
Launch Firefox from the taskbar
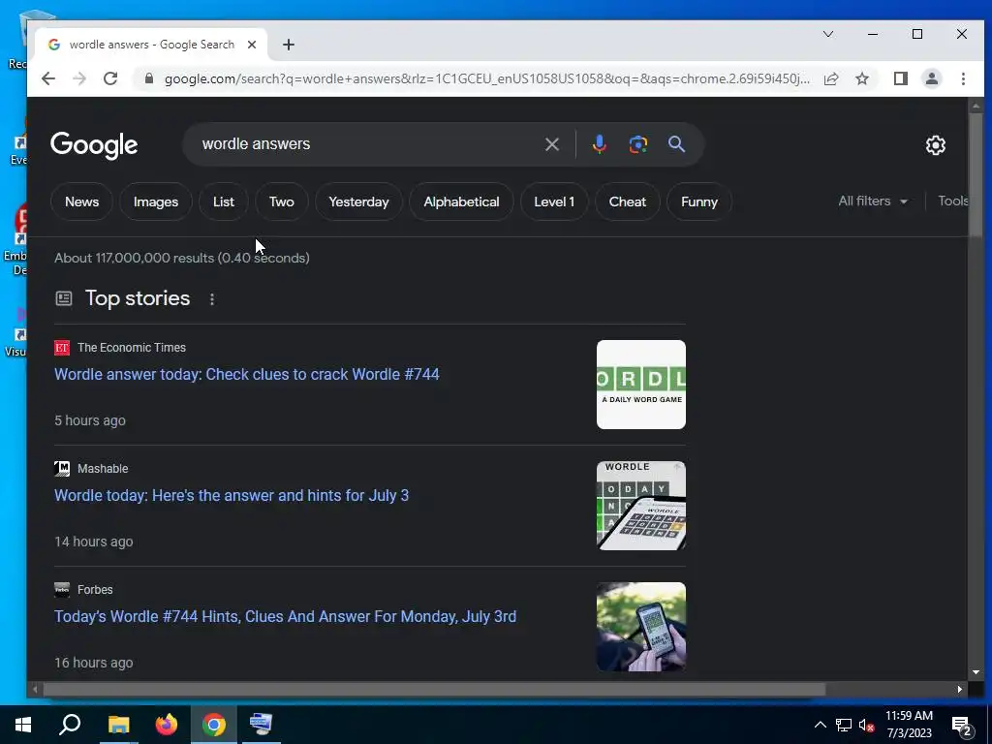(x=167, y=725)
